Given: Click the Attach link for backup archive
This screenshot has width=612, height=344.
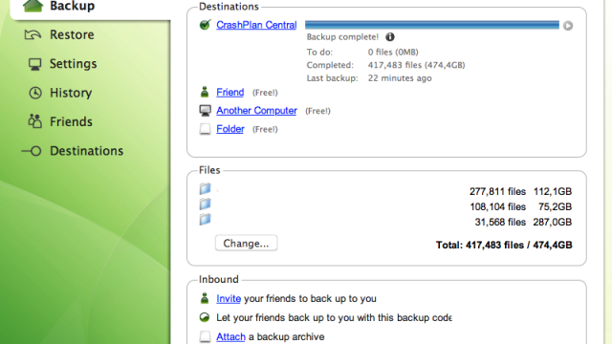Looking at the screenshot, I should [230, 337].
